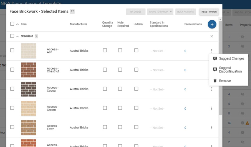
Task: Enable Quantity Change for Access - Fawn
Action: tap(105, 127)
